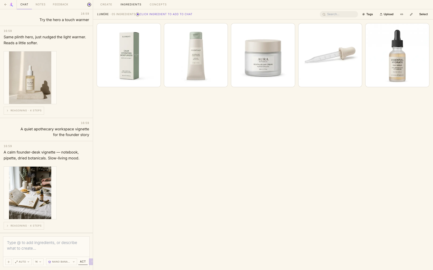Click the 'calm founder-desk vignette' reply text
This screenshot has width=433, height=270.
(41, 155)
